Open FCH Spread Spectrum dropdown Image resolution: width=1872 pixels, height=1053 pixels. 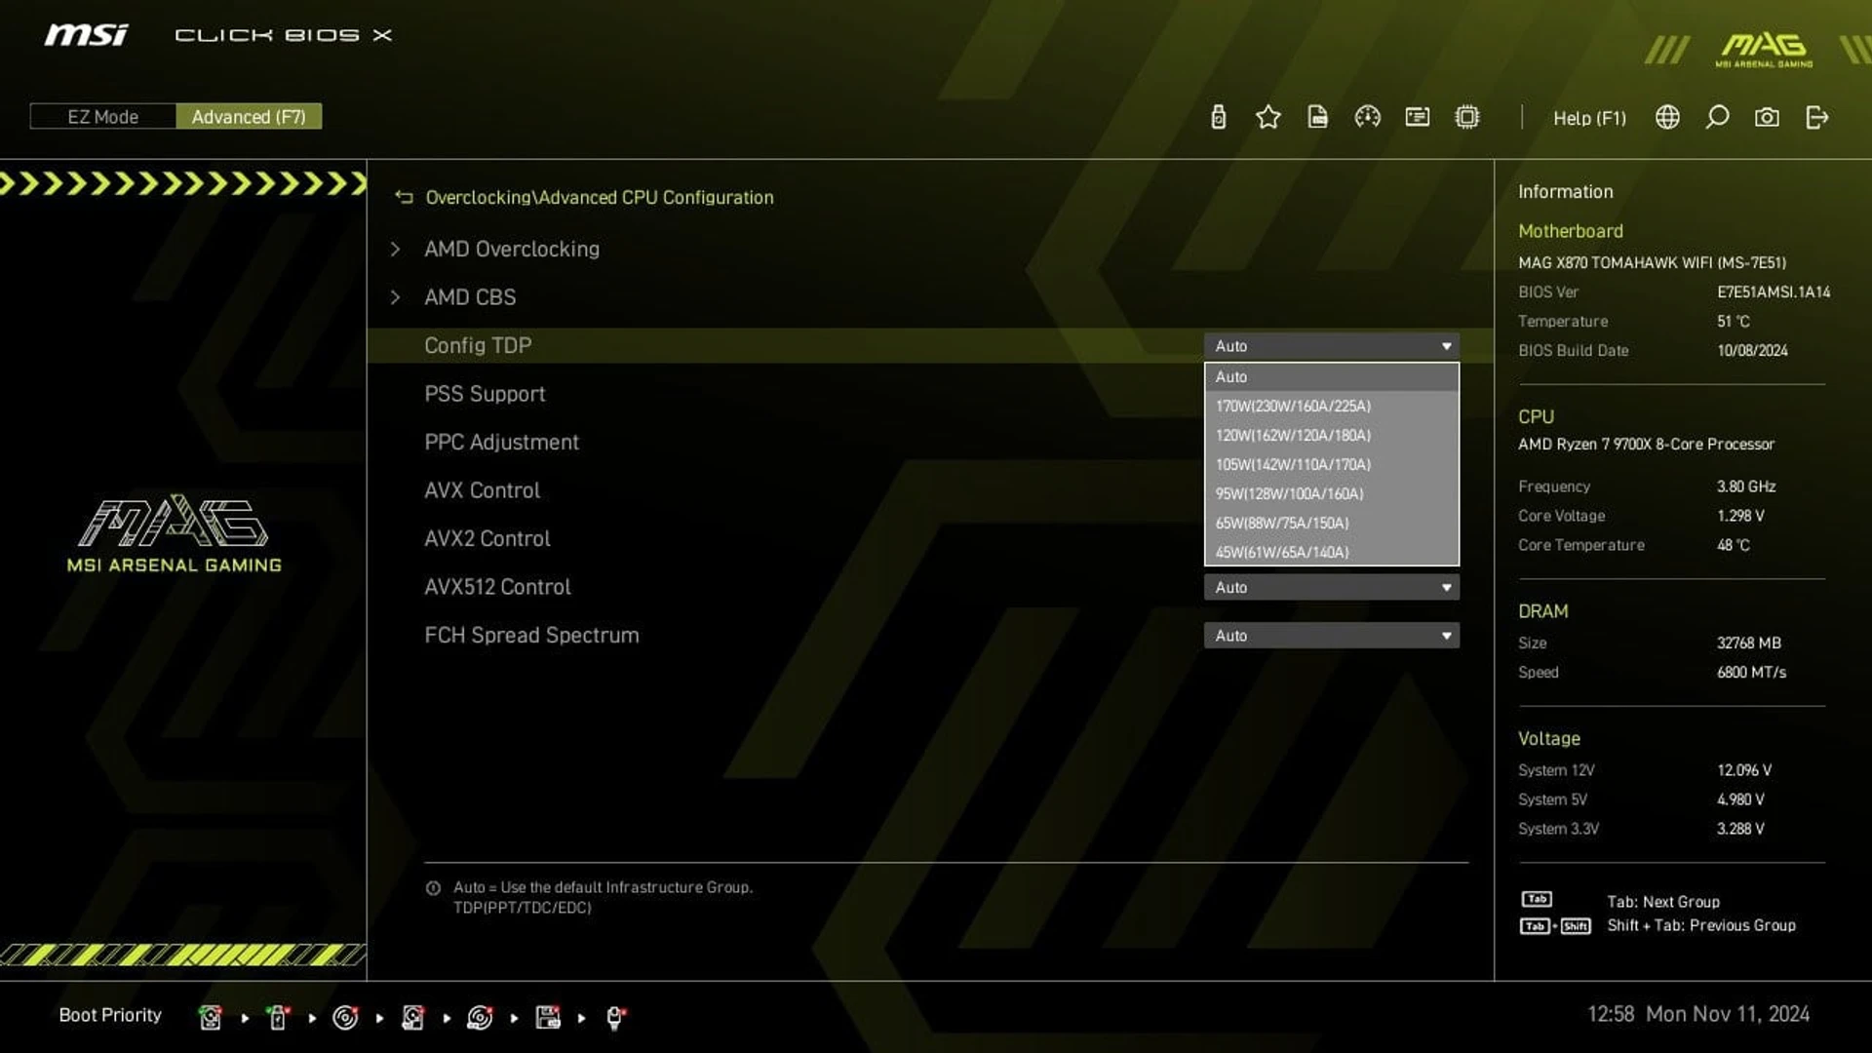pos(1331,636)
